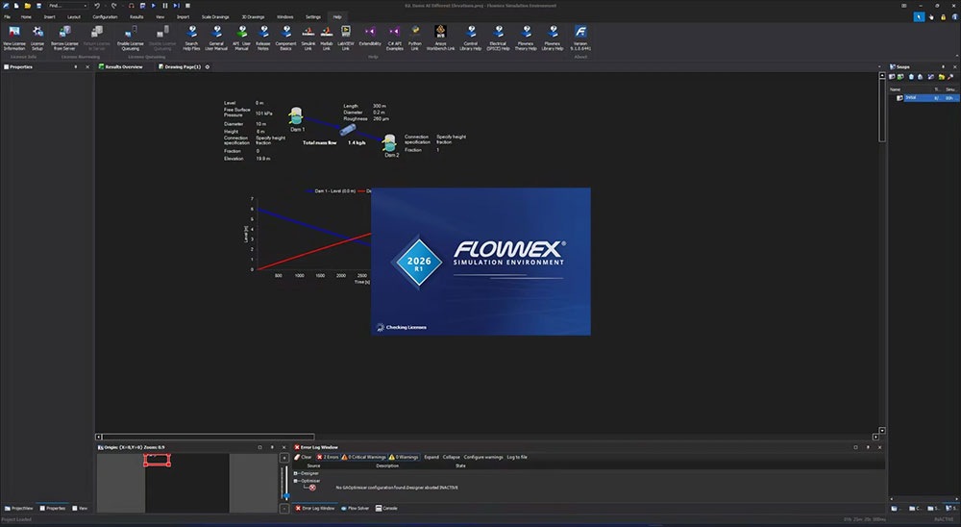The width and height of the screenshot is (961, 527).
Task: Click the Open folder icon in quick access toolbar
Action: pos(28,6)
